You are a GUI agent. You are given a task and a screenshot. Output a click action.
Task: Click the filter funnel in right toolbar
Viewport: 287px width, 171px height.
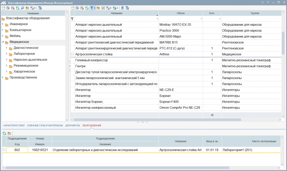92,8
